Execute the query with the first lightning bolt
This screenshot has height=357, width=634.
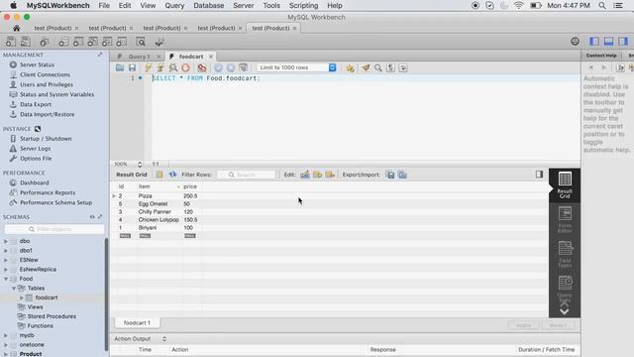148,67
